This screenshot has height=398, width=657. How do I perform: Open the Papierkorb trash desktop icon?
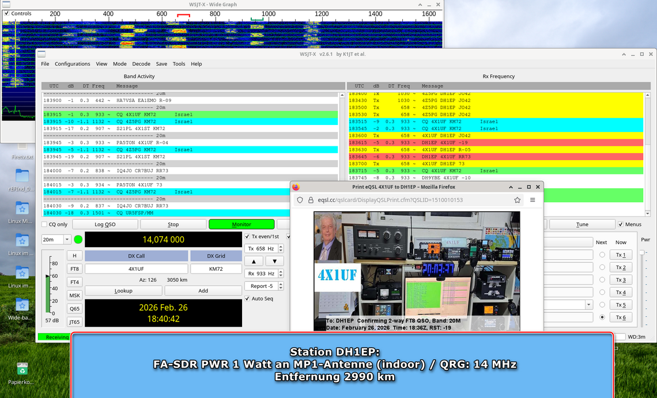22,369
